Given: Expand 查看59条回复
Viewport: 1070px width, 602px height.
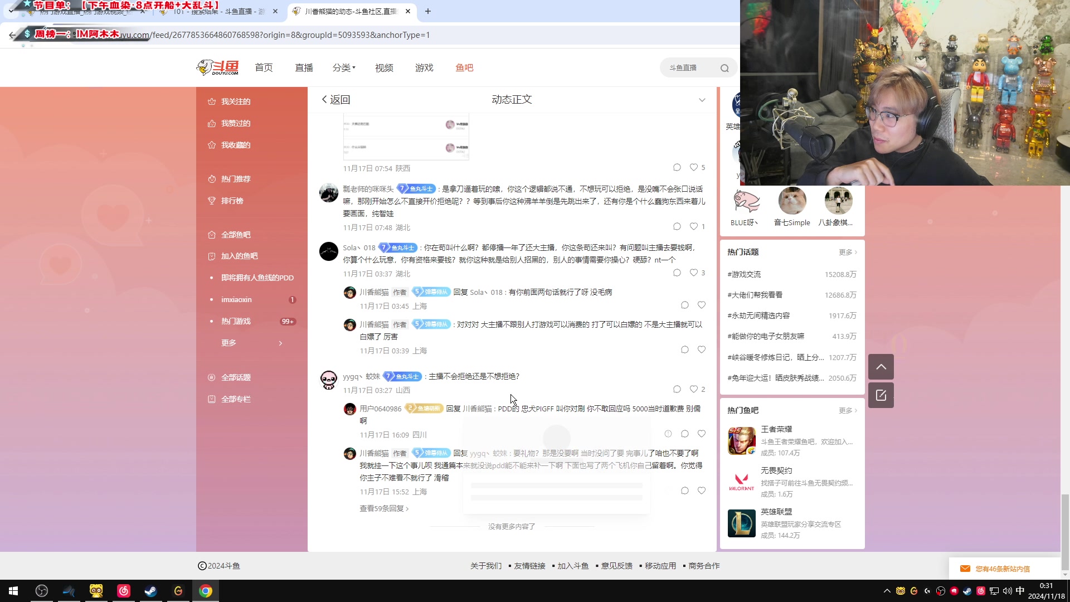Looking at the screenshot, I should tap(384, 508).
